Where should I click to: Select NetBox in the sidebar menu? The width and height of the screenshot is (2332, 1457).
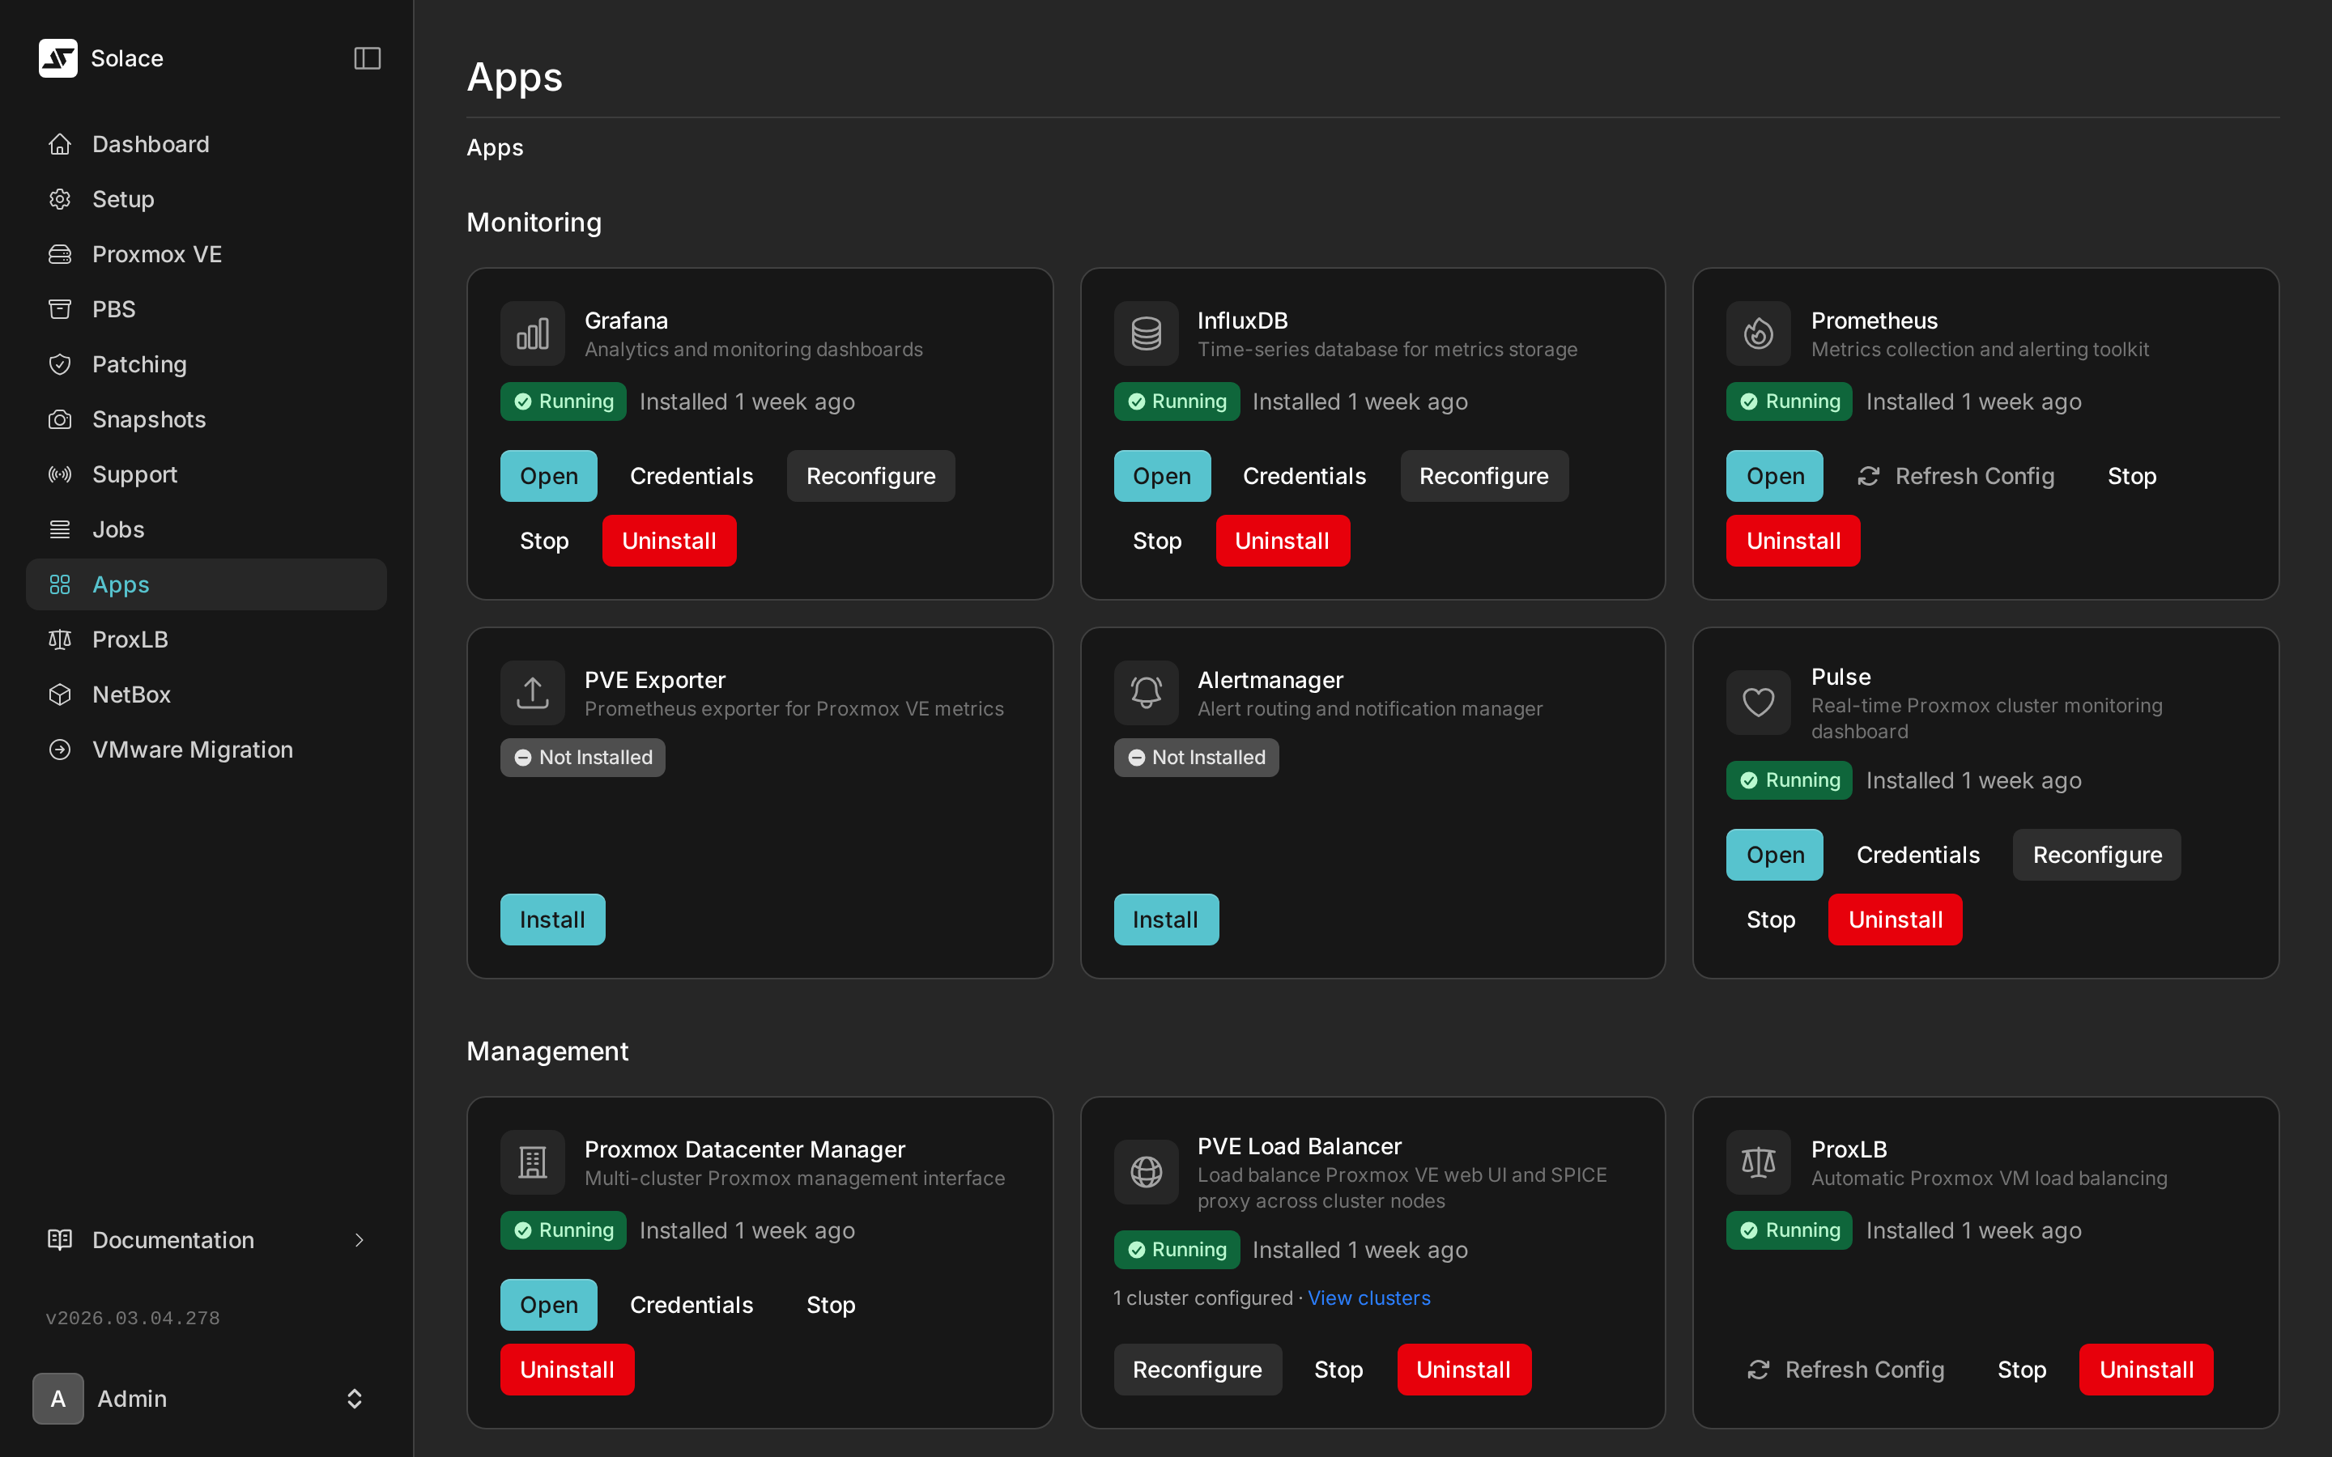tap(131, 694)
